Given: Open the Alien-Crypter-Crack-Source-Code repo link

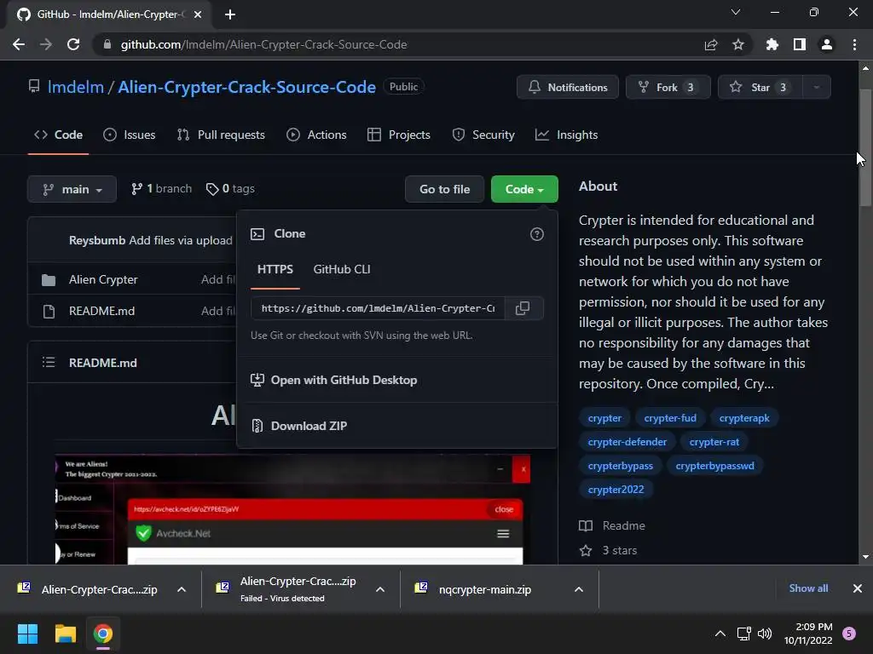Looking at the screenshot, I should (x=246, y=88).
